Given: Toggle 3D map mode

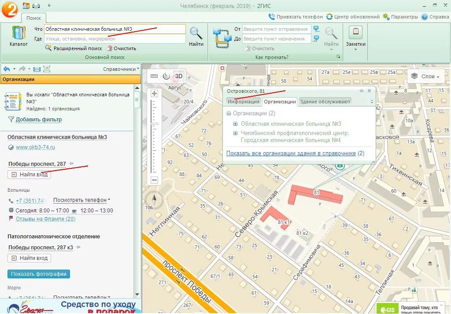Looking at the screenshot, I should (x=179, y=76).
